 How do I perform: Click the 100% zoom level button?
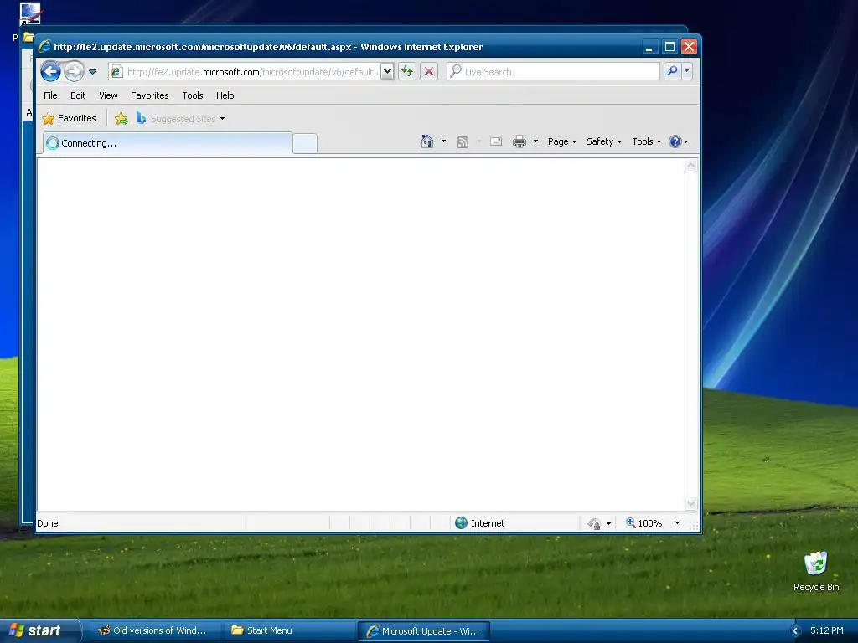coord(644,523)
